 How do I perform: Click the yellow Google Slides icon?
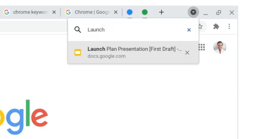[x=78, y=53]
